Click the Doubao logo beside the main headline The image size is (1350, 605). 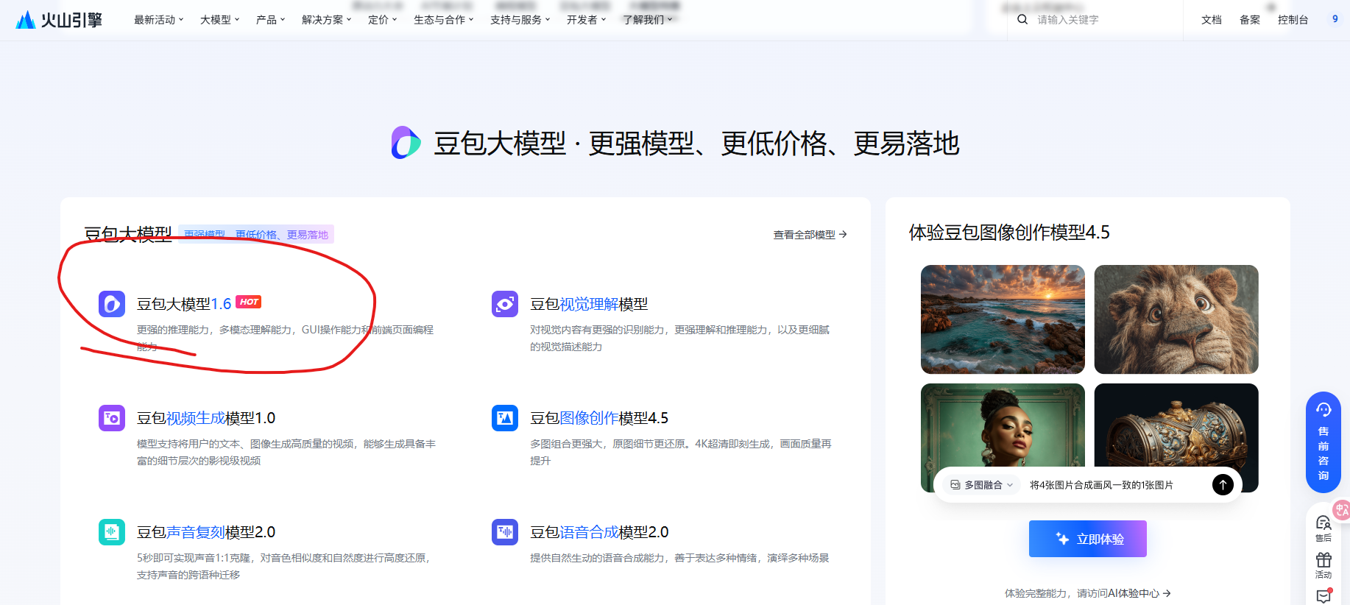pos(406,143)
